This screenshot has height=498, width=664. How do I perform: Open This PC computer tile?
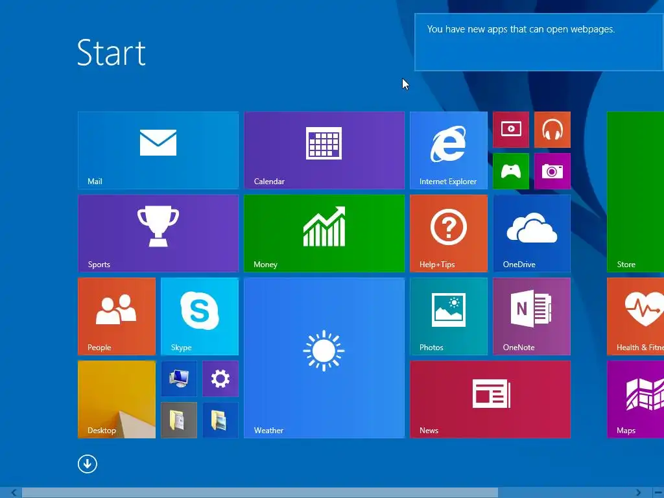pyautogui.click(x=179, y=379)
